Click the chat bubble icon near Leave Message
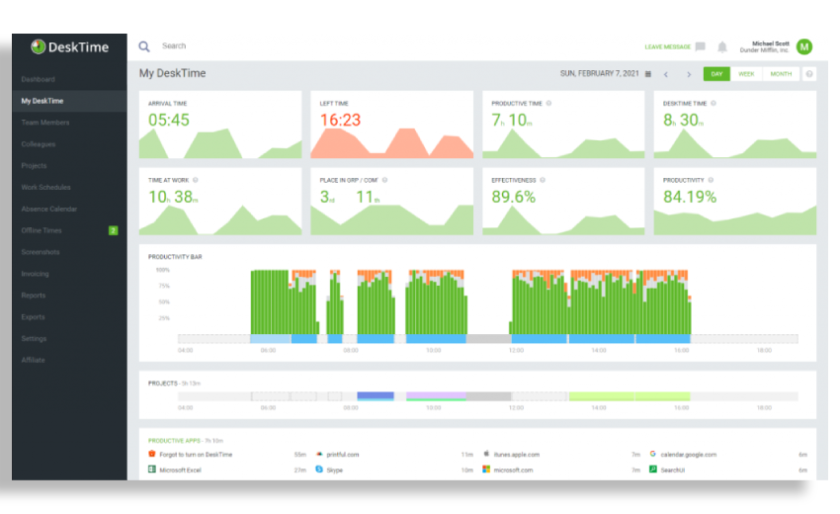 (701, 46)
